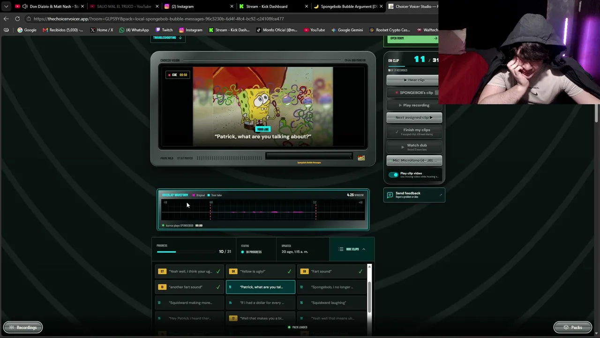Click Play recording
Viewport: 600px width, 338px height.
(413, 105)
